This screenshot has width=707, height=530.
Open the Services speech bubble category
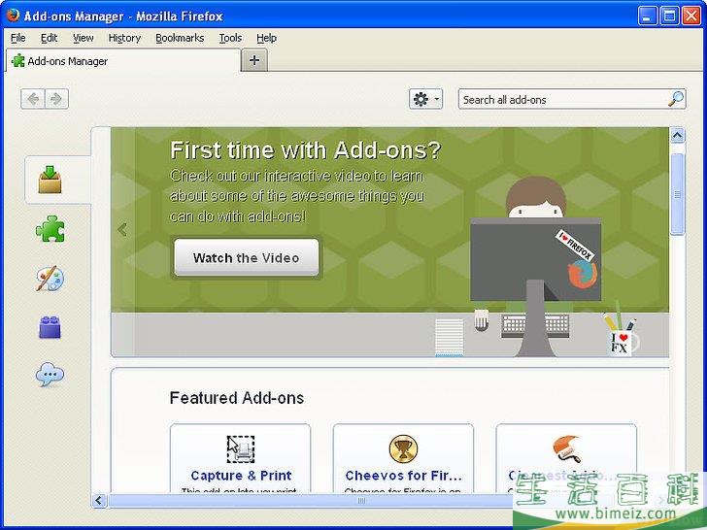[x=50, y=375]
